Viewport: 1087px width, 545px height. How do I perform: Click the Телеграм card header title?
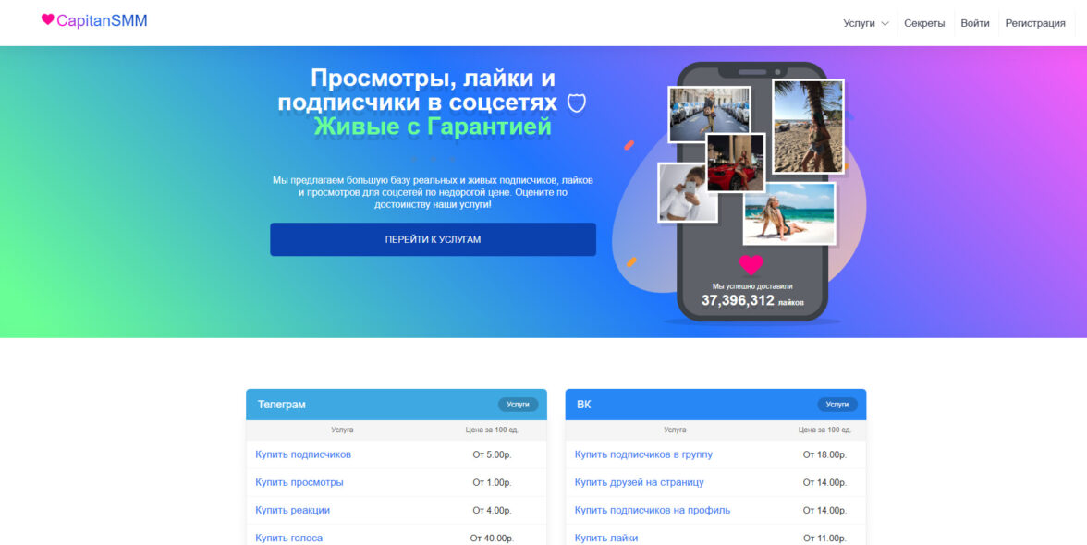(281, 405)
